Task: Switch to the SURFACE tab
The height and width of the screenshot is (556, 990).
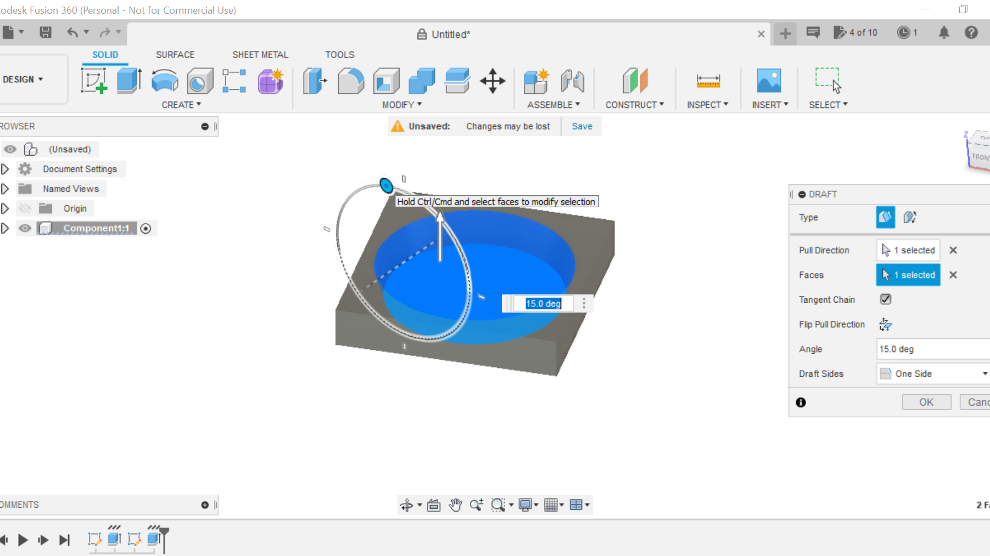Action: [x=175, y=54]
